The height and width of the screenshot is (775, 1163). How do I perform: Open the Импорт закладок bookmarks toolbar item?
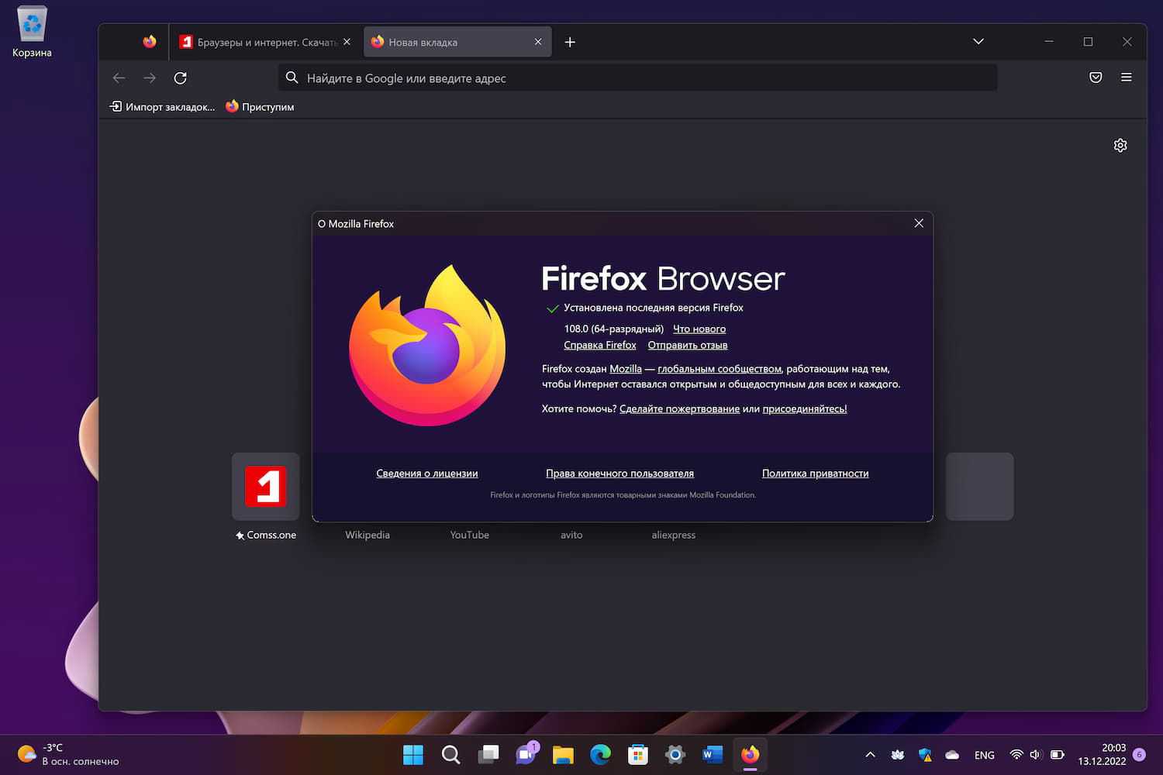pos(162,107)
